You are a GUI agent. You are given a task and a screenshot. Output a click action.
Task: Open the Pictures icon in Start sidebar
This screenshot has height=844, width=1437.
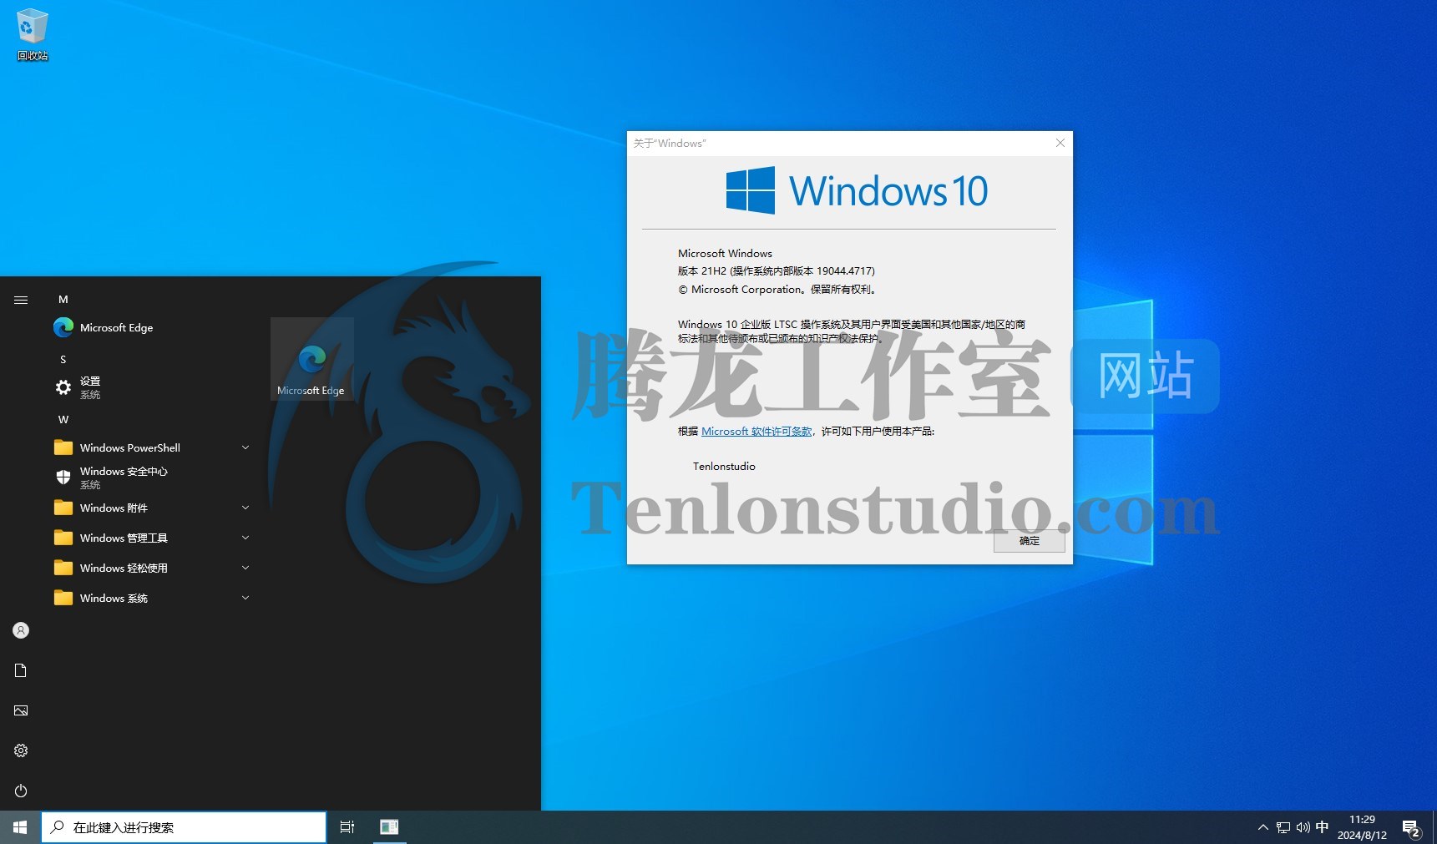[x=21, y=710]
